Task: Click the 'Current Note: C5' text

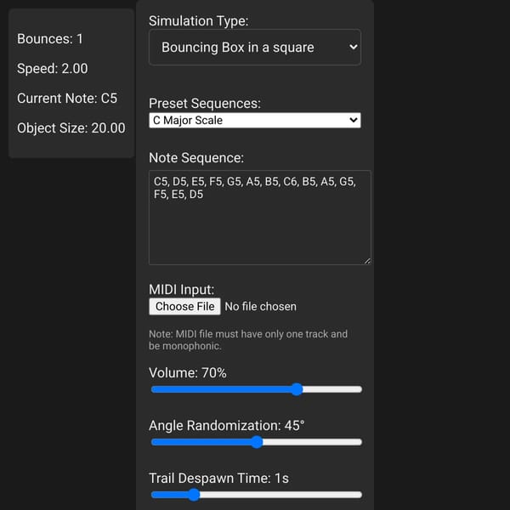Action: coord(67,99)
